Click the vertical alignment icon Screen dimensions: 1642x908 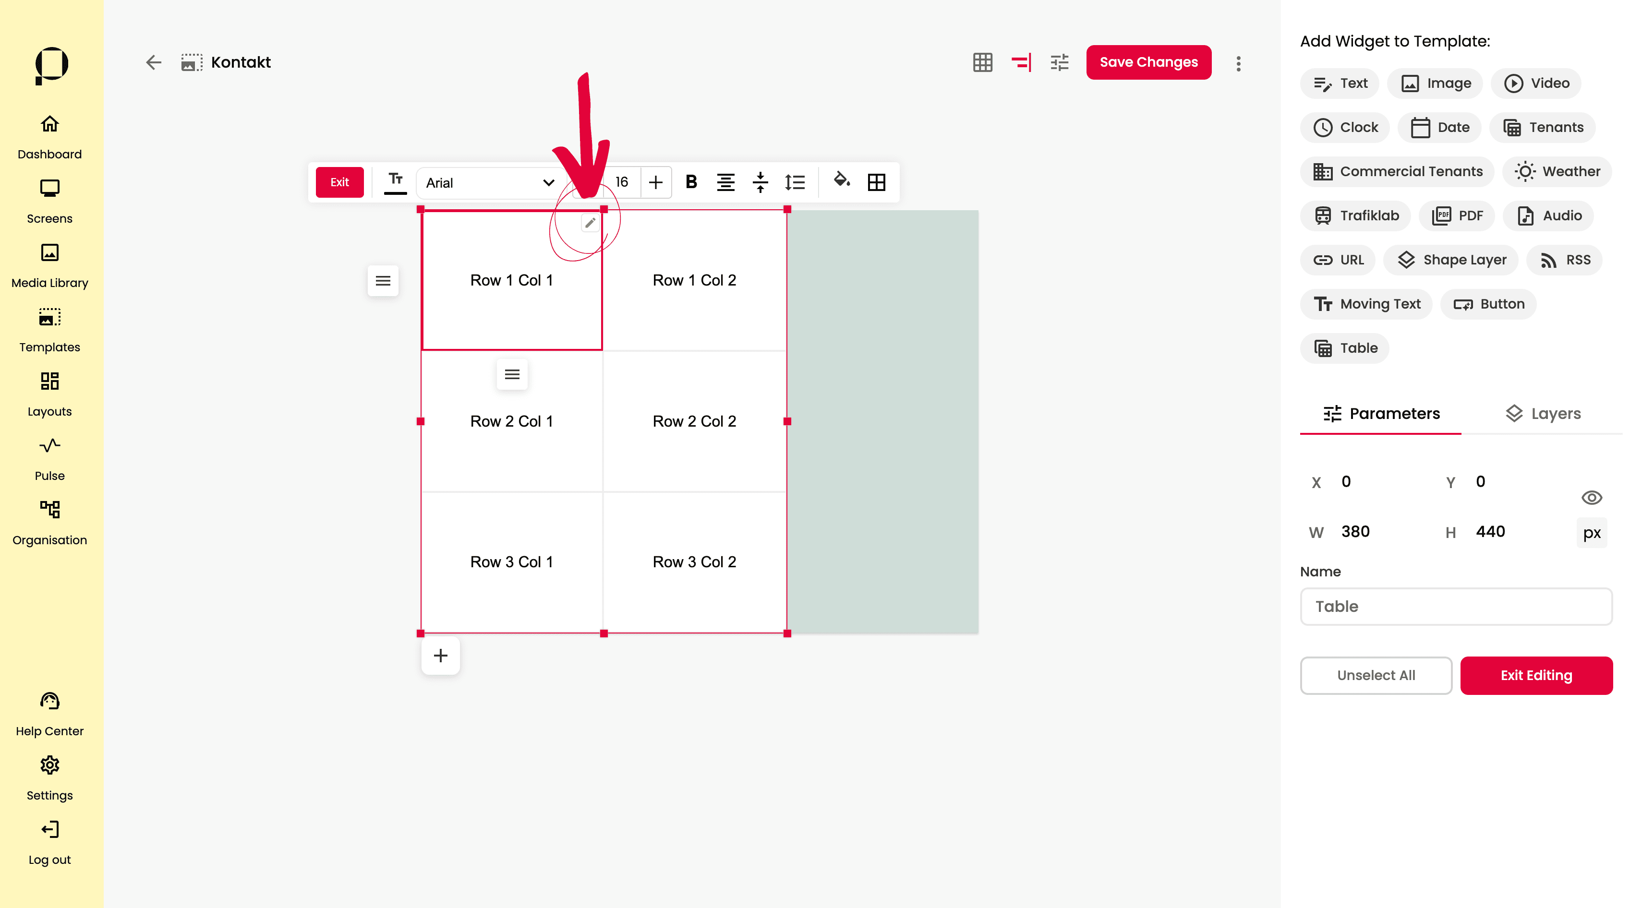tap(761, 182)
